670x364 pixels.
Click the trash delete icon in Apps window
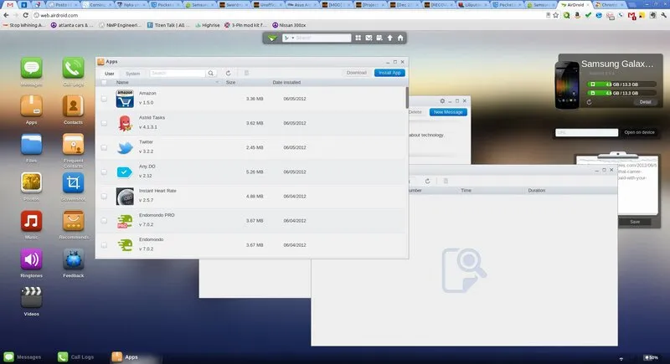point(246,73)
